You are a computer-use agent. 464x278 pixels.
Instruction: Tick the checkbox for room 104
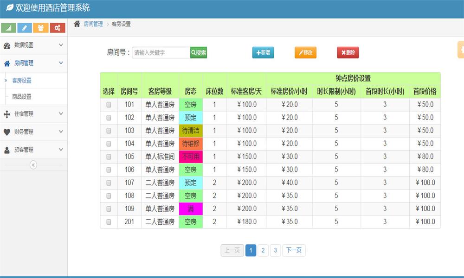coord(109,144)
